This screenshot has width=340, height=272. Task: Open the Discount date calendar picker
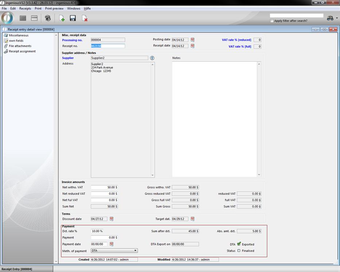[x=112, y=219]
